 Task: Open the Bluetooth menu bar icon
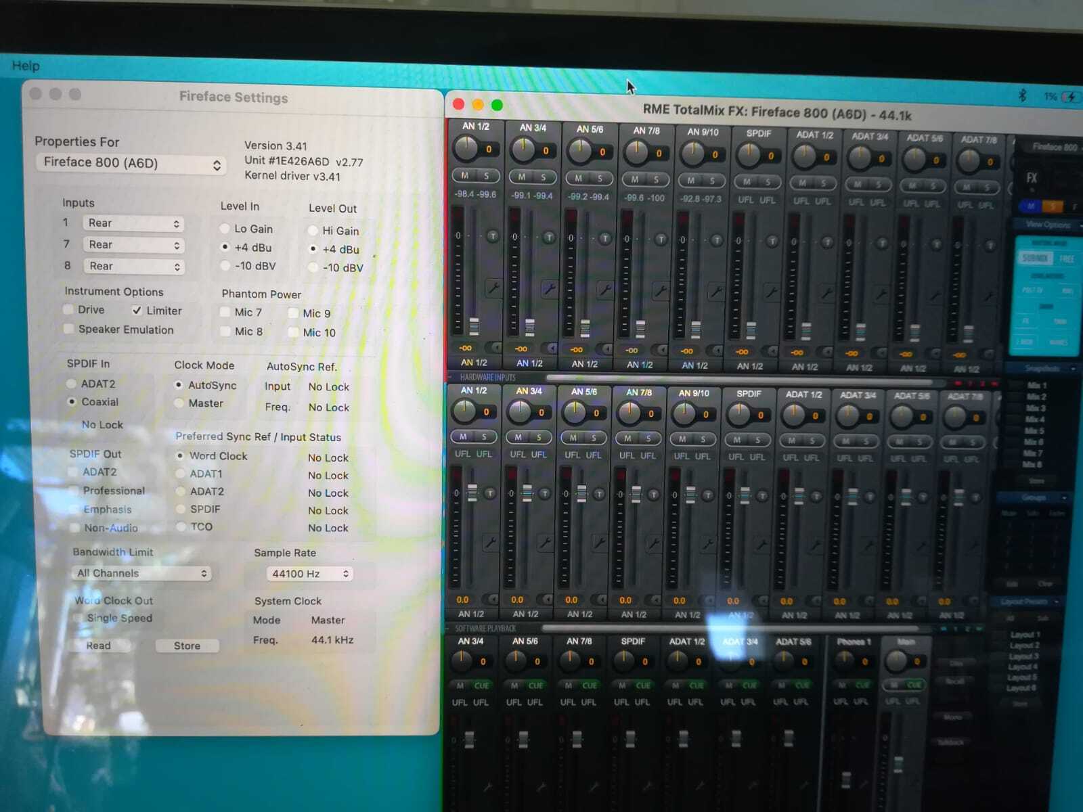[x=1023, y=95]
